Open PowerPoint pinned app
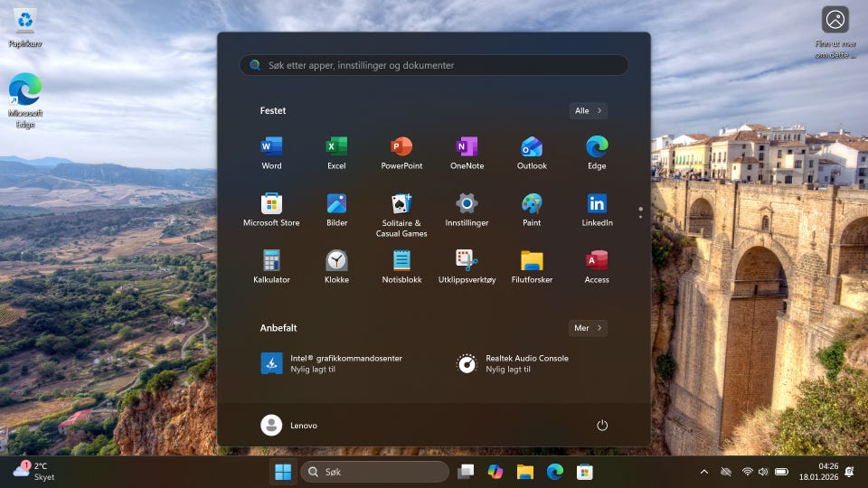This screenshot has height=488, width=868. 401,153
